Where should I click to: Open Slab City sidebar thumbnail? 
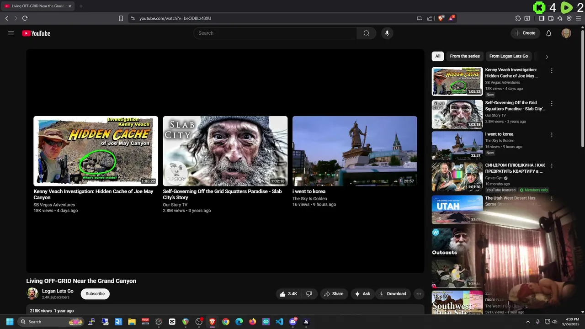click(x=457, y=114)
